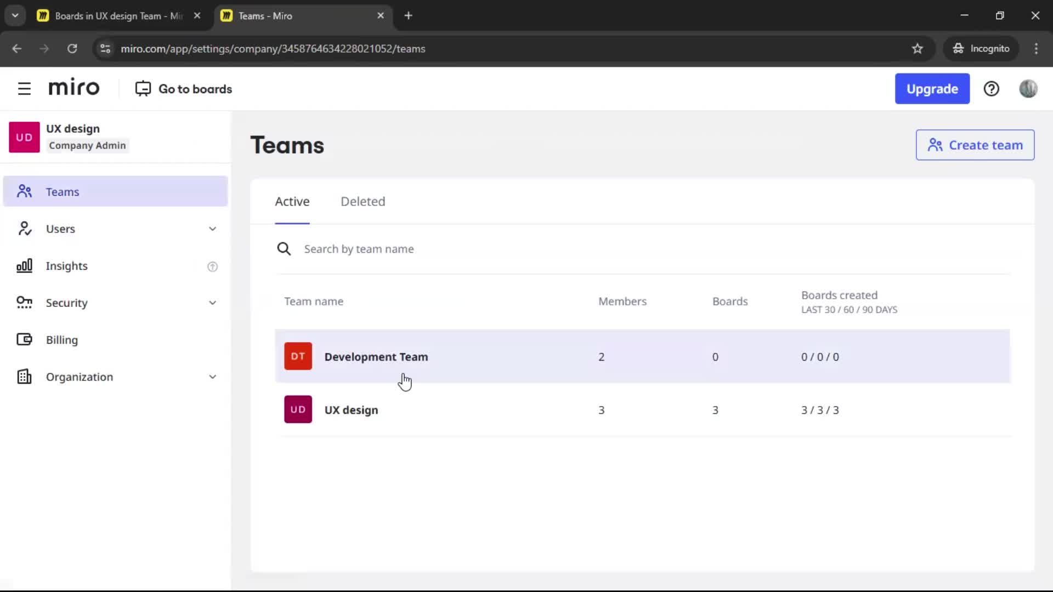Close the Boards in UX design Team tab
1053x592 pixels.
(x=197, y=16)
